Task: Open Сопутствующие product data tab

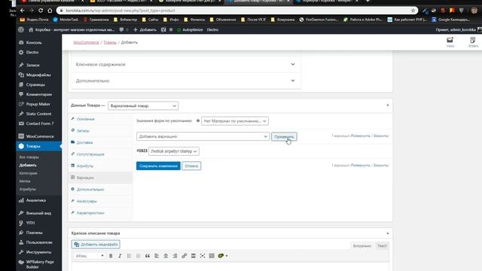Action: click(90, 154)
